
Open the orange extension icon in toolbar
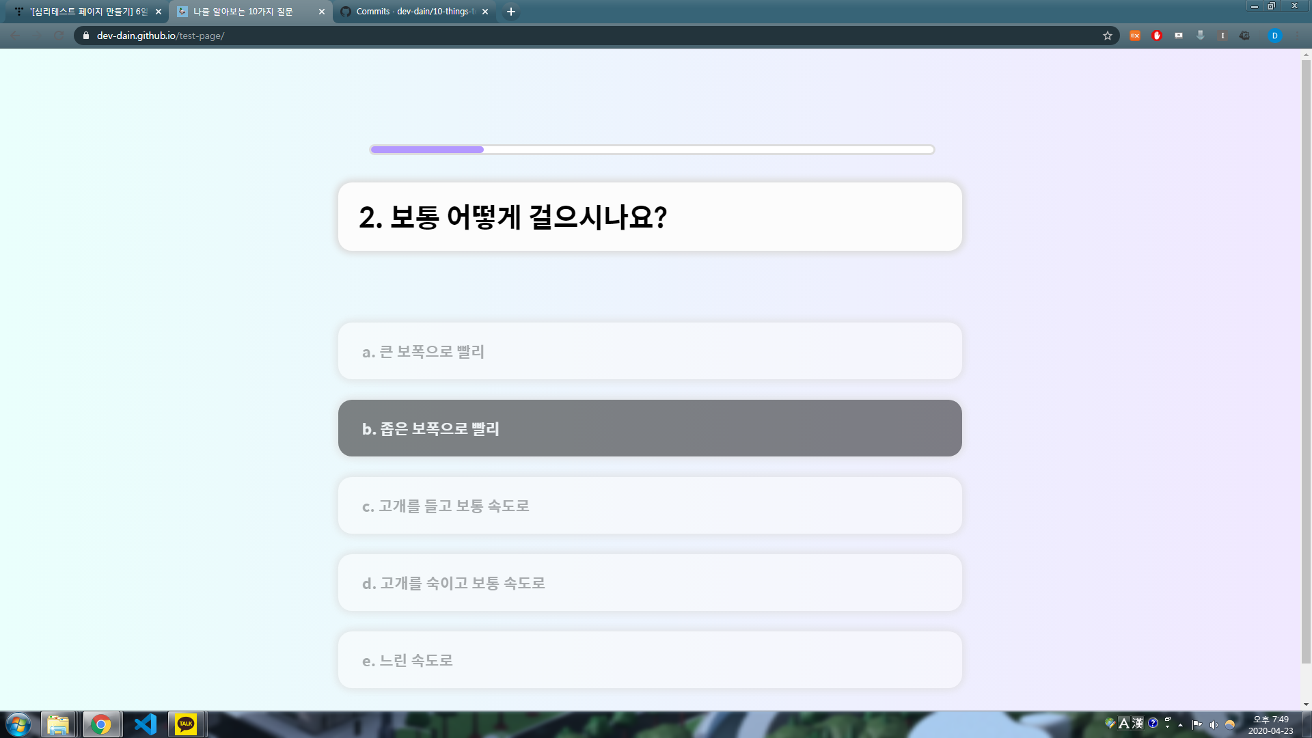(1135, 36)
